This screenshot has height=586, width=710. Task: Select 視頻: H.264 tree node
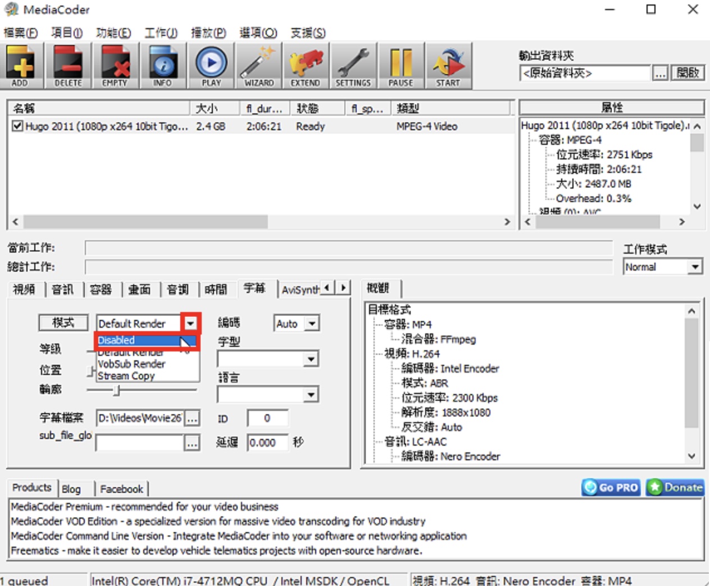coord(411,354)
